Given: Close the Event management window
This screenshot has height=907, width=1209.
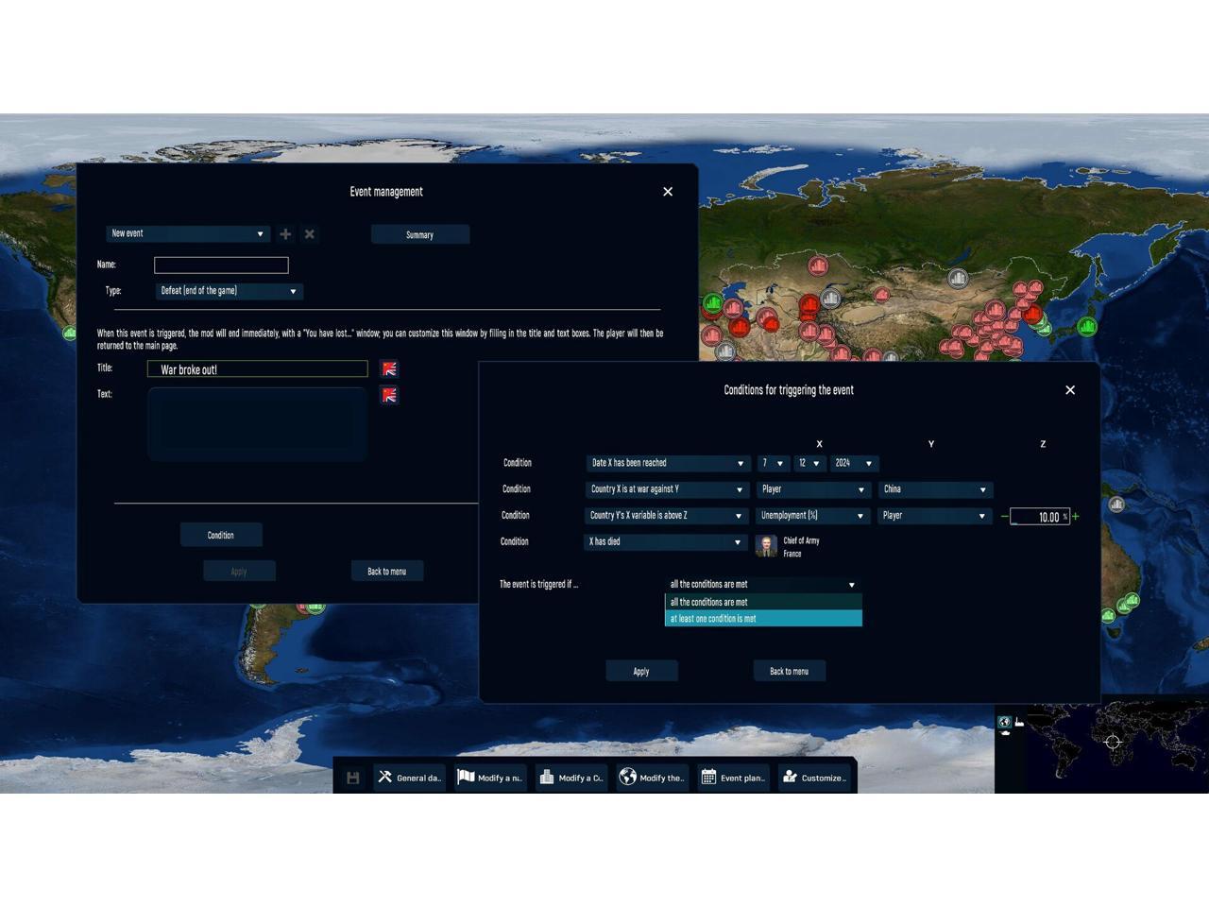Looking at the screenshot, I should pos(668,192).
